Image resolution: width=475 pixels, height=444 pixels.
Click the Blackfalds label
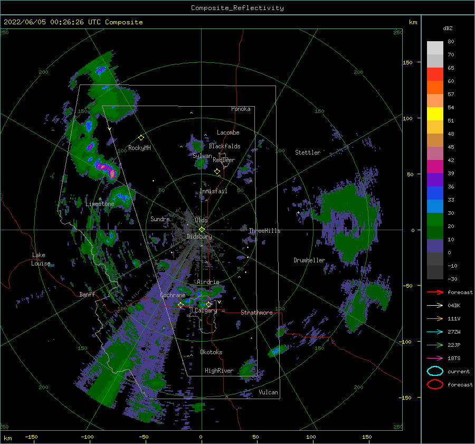224,146
